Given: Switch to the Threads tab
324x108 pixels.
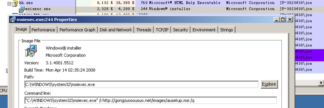Looking at the screenshot, I should point(144,30).
